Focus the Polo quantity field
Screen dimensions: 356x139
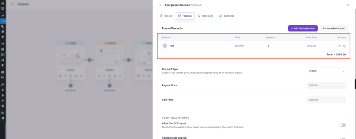click(x=271, y=46)
